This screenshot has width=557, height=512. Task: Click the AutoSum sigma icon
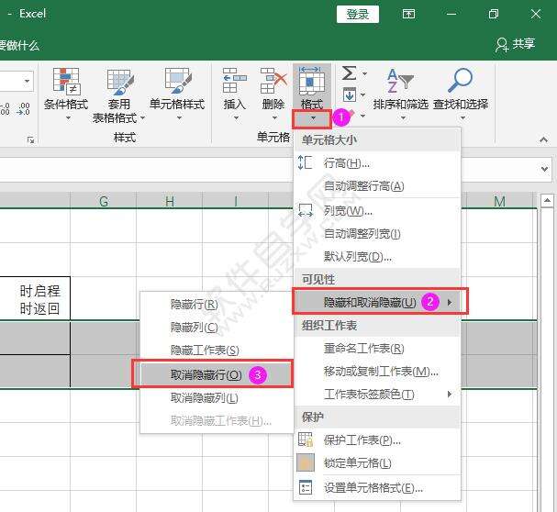coord(349,72)
